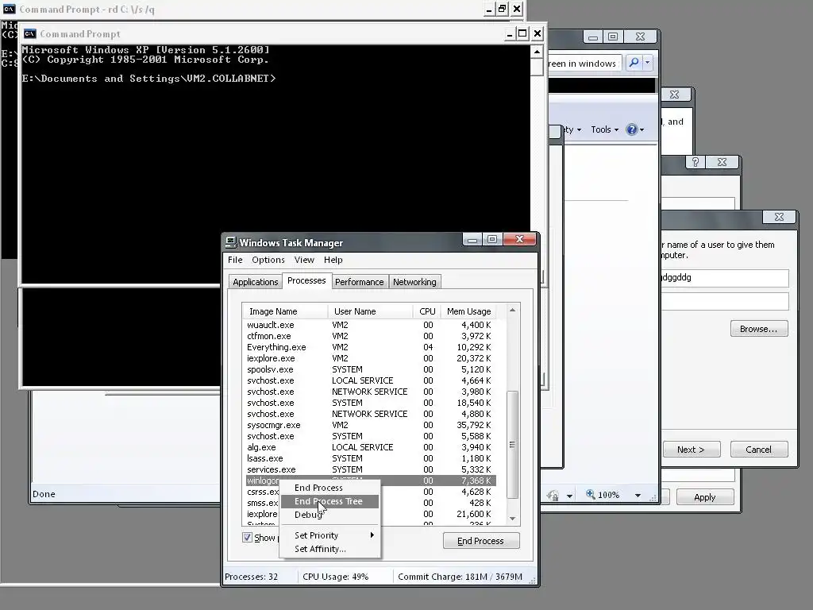The width and height of the screenshot is (813, 610).
Task: Click the process list scroll up arrow
Action: click(512, 311)
